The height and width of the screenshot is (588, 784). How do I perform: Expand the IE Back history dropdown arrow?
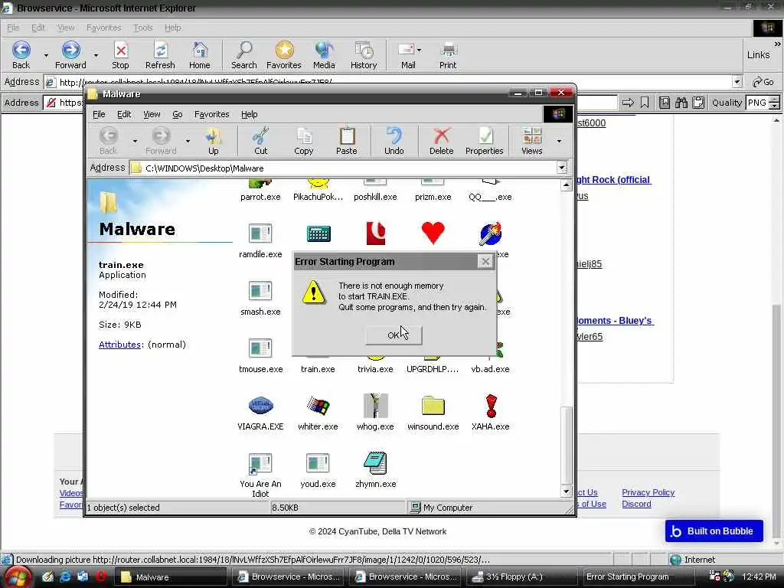pyautogui.click(x=46, y=55)
